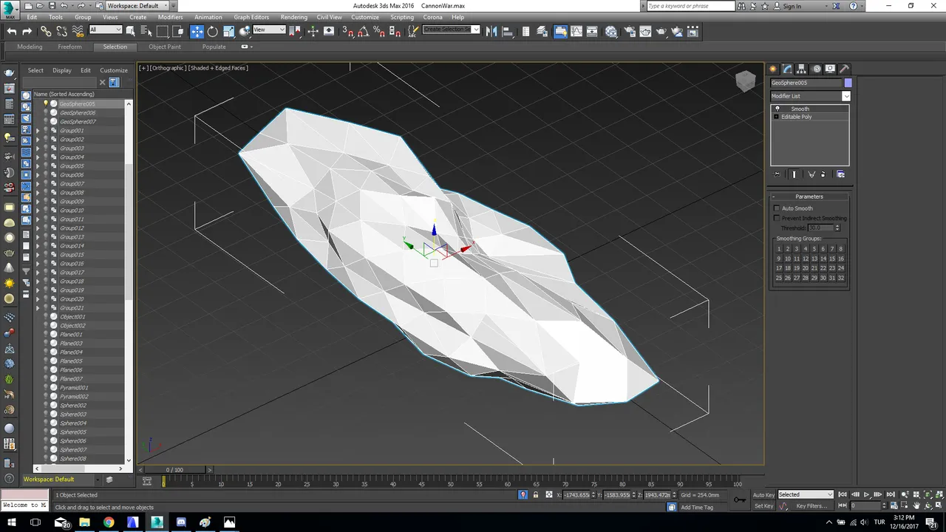Click Pin Stack icon below modifier list
This screenshot has width=946, height=532.
[x=777, y=174]
